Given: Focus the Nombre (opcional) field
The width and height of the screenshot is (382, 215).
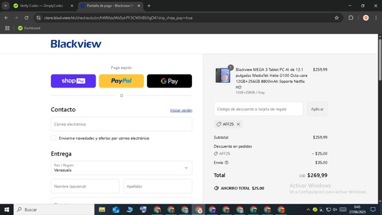Looking at the screenshot, I should click(x=85, y=186).
